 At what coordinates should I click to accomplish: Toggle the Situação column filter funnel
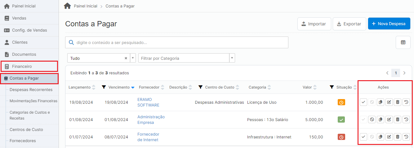332,87
